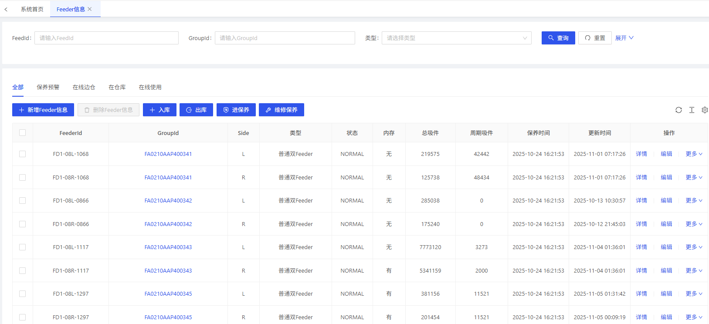This screenshot has height=324, width=709.
Task: Close the Feeder信息 tab
Action: click(x=90, y=9)
